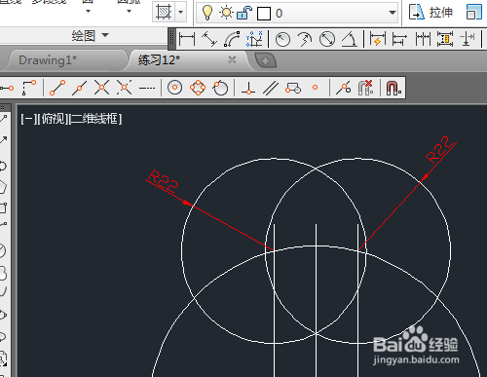Choose the Perpendicular object snap
This screenshot has width=487, height=377.
pos(248,88)
